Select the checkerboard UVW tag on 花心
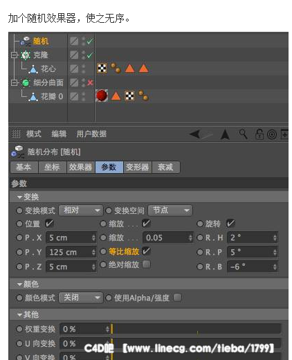The height and width of the screenshot is (360, 292). (102, 68)
